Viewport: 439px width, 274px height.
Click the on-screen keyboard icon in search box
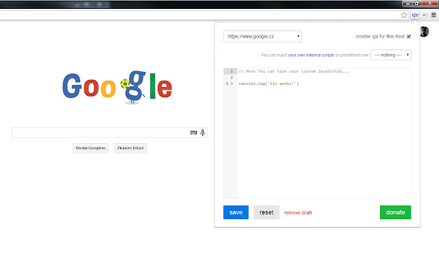(193, 132)
